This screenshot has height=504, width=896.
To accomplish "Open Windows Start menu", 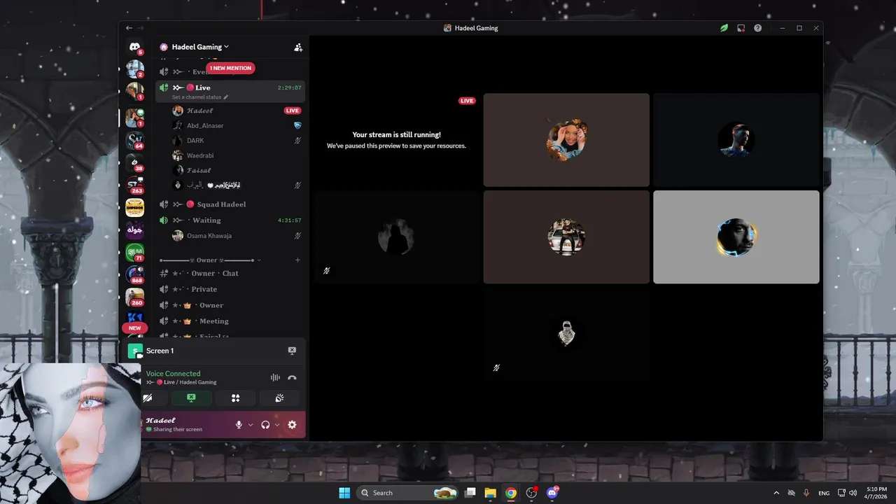I will [344, 493].
